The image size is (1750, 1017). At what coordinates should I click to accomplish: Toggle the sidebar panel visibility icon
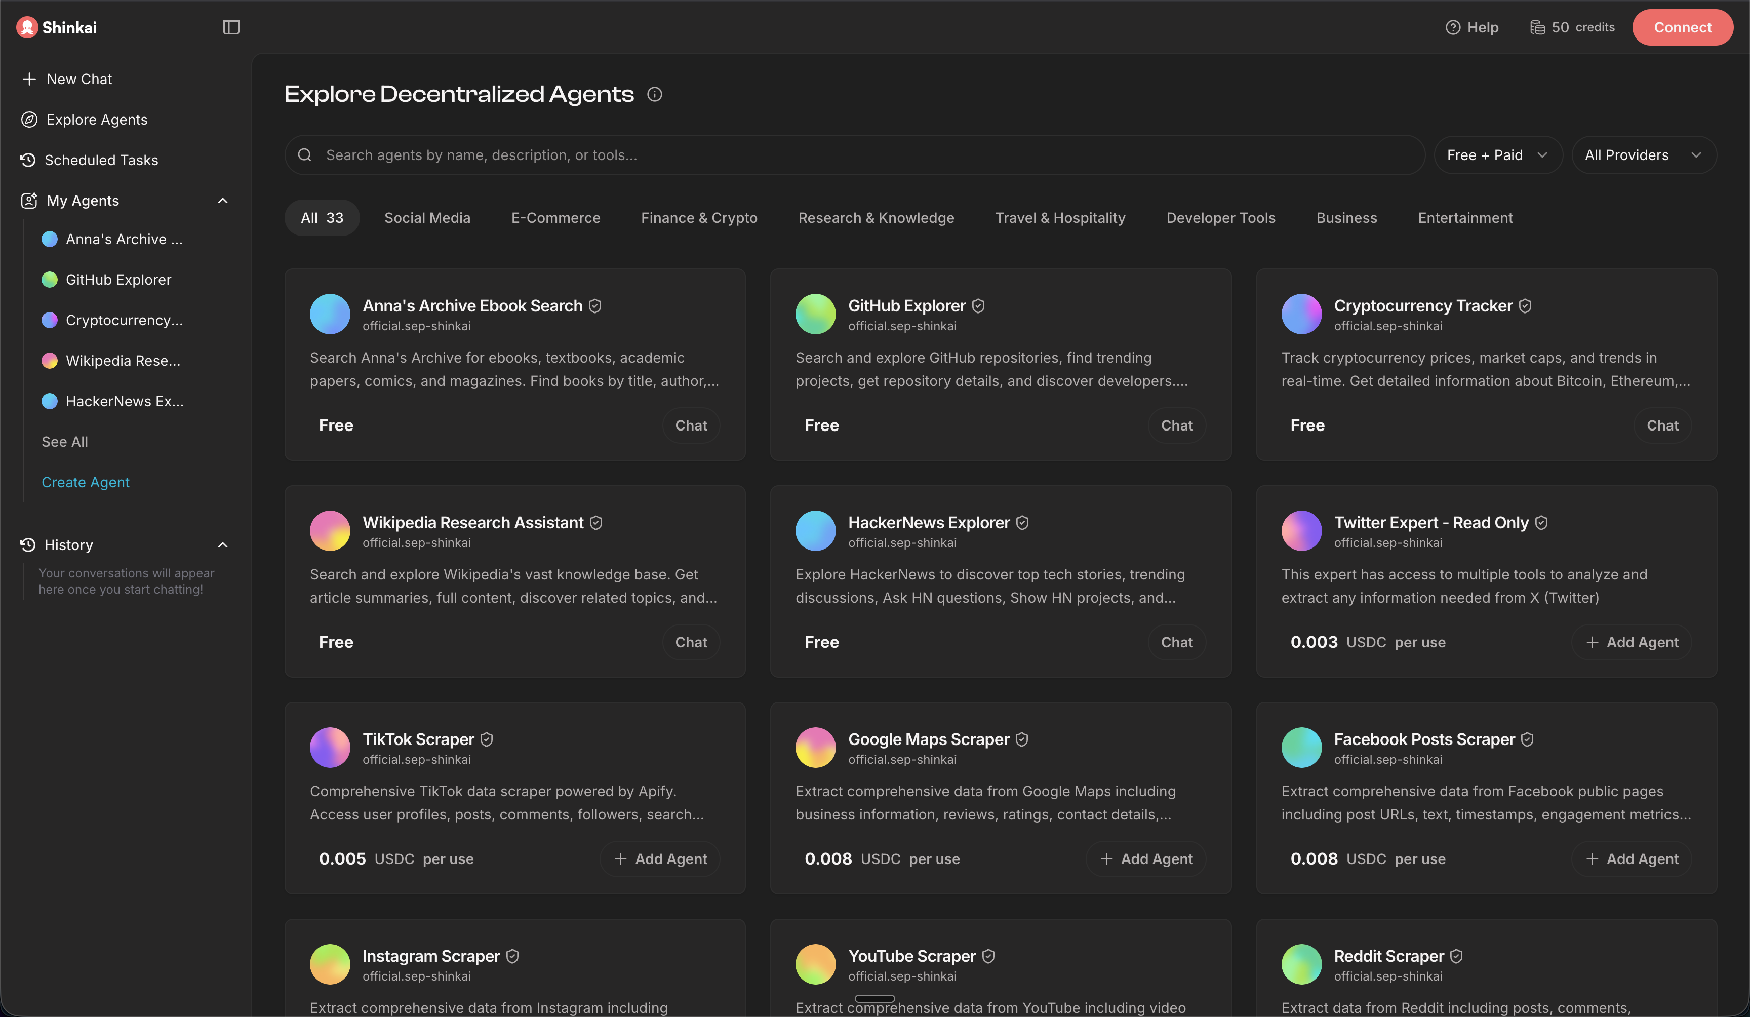[x=230, y=27]
